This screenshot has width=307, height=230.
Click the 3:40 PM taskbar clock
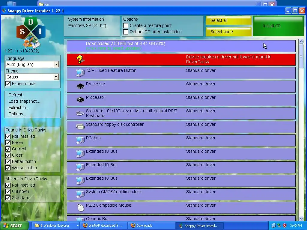click(x=296, y=226)
